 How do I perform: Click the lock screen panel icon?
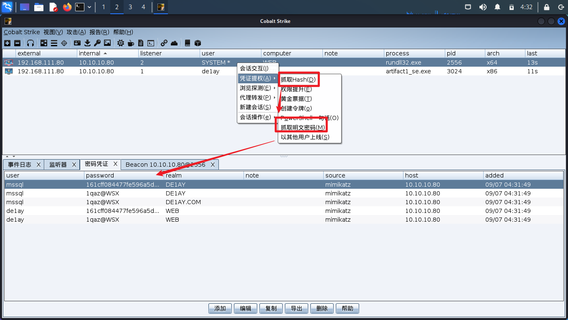pyautogui.click(x=547, y=7)
